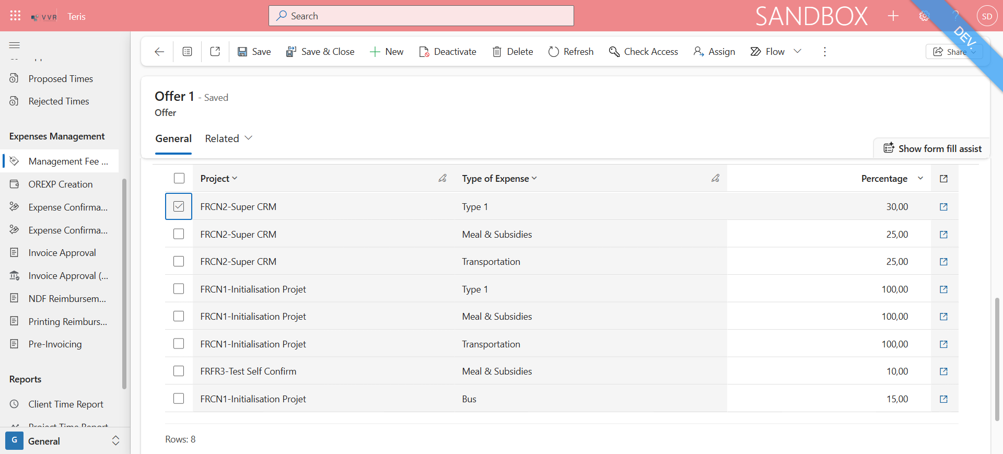Click the sidebar vertical scrollbar
The height and width of the screenshot is (454, 1003).
point(124,284)
